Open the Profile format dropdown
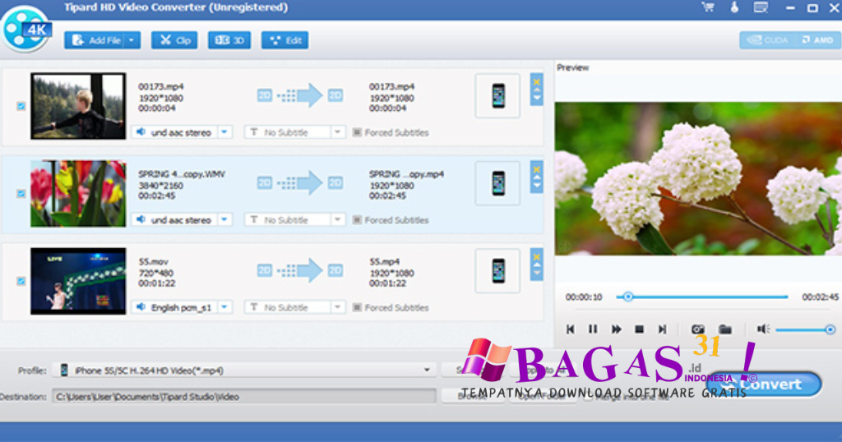 [x=427, y=371]
